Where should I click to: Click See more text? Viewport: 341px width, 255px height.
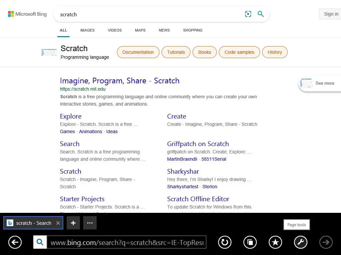click(x=325, y=83)
